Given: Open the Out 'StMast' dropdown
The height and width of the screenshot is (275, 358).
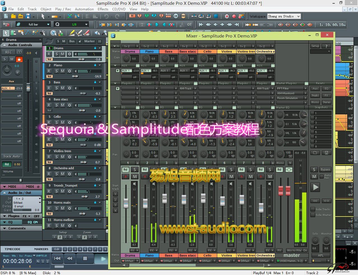Looking at the screenshot, I should (40, 203).
